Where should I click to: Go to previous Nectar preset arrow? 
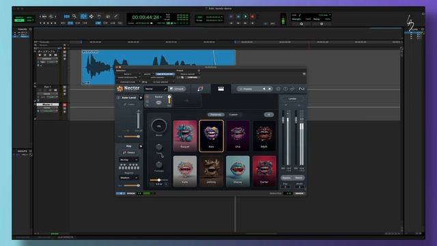[264, 89]
